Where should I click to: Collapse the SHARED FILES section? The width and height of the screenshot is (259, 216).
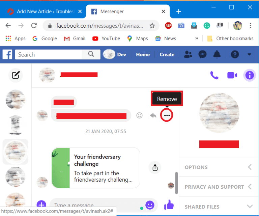click(x=219, y=207)
